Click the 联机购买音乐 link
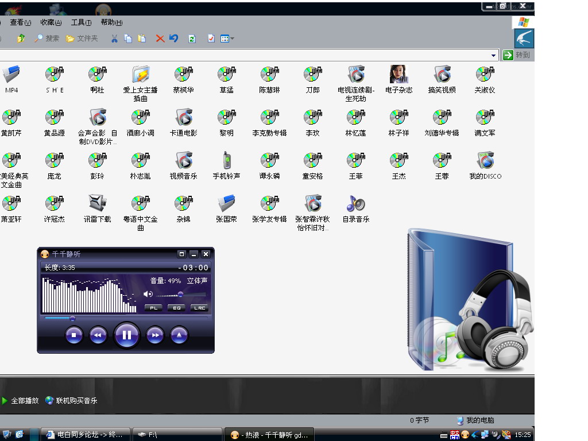Screen dimensions: 588x441 click(x=76, y=401)
